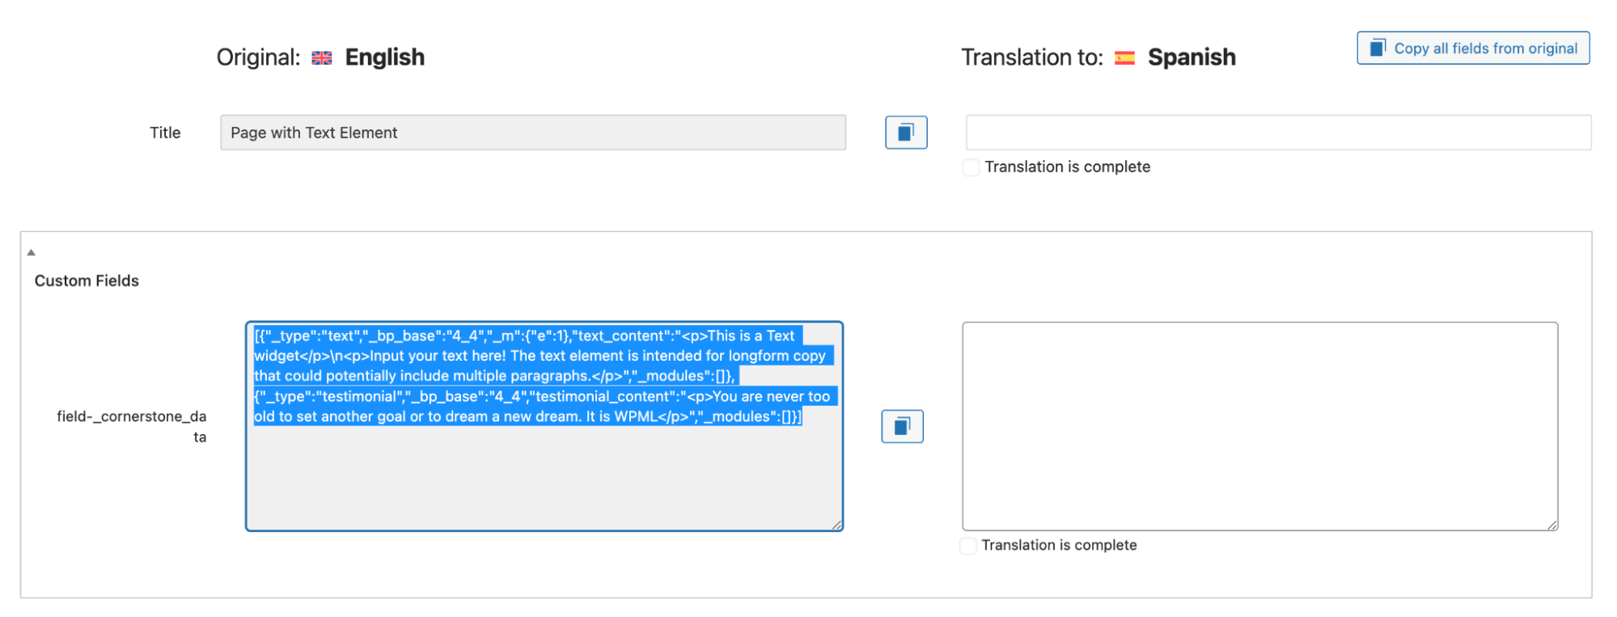Viewport: 1617px width, 617px height.
Task: Click copy icon beside the cornerstone data field
Action: click(902, 426)
